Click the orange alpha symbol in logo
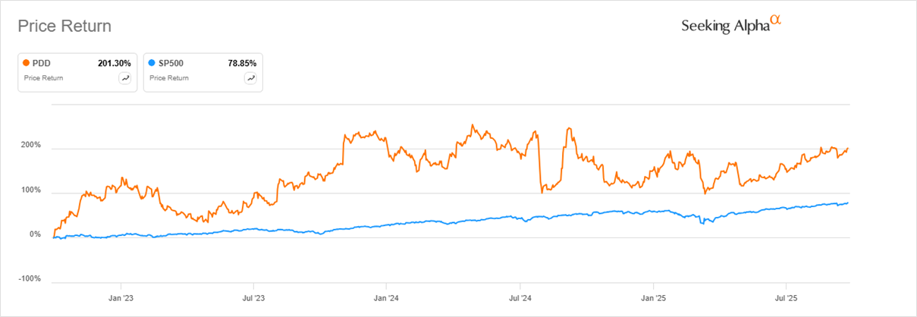Screen dimensions: 917x317 point(776,20)
